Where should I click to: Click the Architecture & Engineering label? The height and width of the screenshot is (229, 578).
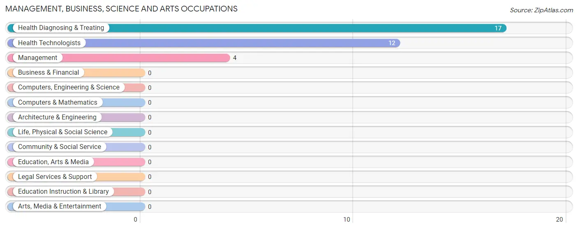click(x=57, y=117)
